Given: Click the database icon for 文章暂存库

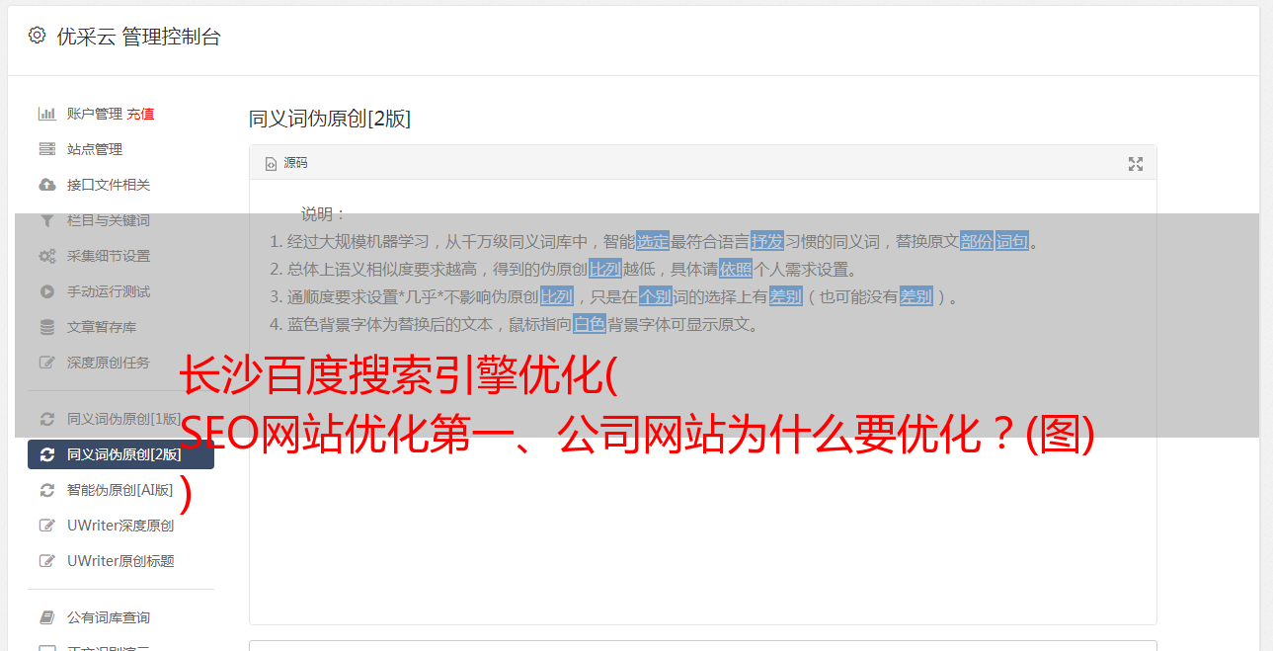Looking at the screenshot, I should pyautogui.click(x=46, y=327).
